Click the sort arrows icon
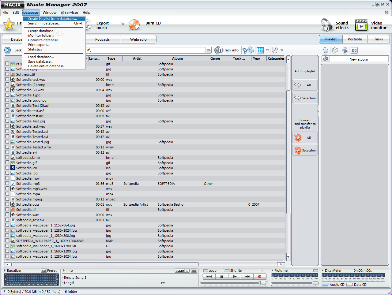392x295 pixels. [x=275, y=50]
